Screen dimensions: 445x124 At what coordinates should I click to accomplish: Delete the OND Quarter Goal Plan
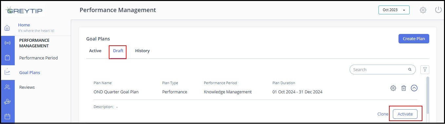click(404, 88)
